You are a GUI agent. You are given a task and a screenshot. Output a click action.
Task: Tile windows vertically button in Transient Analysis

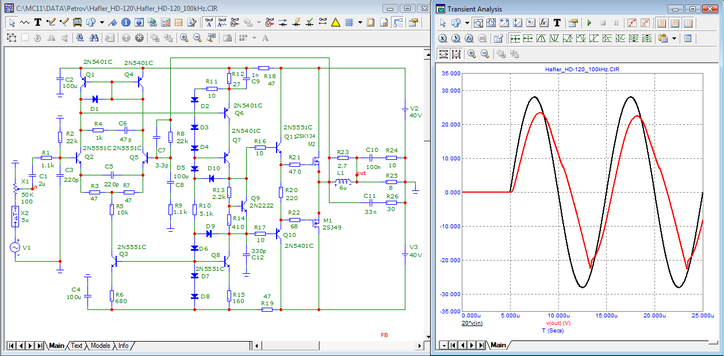point(661,23)
